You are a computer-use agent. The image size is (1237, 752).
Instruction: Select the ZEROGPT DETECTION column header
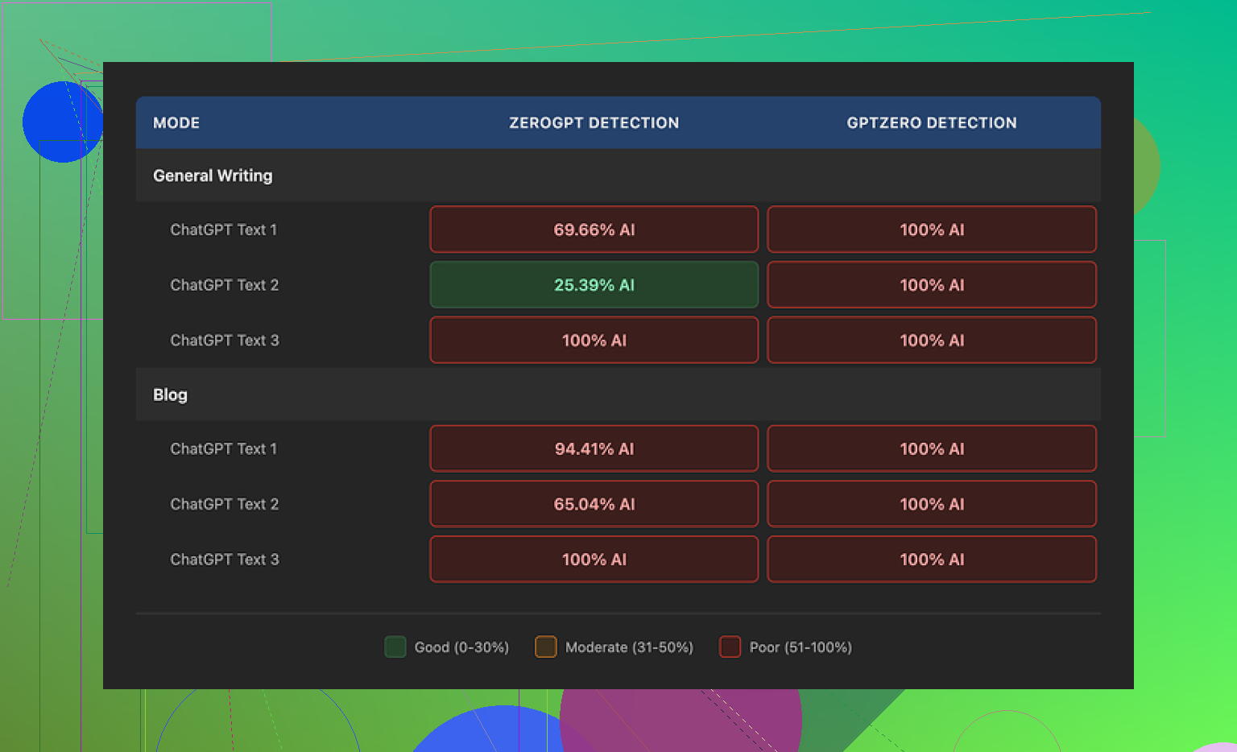(594, 123)
